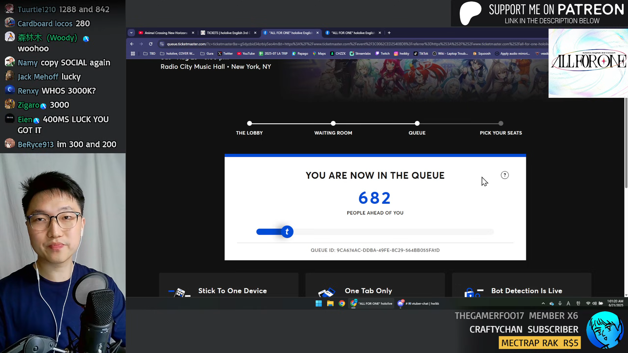
Task: Open File Explorer from taskbar
Action: [x=330, y=303]
